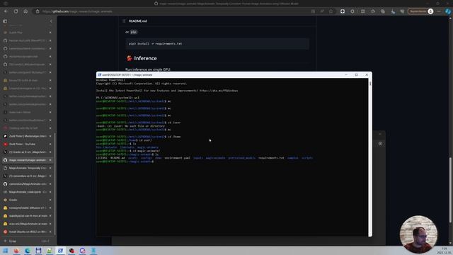Open the Copilot sidebar icon
Viewport: 453px width, 255px height.
448,11
